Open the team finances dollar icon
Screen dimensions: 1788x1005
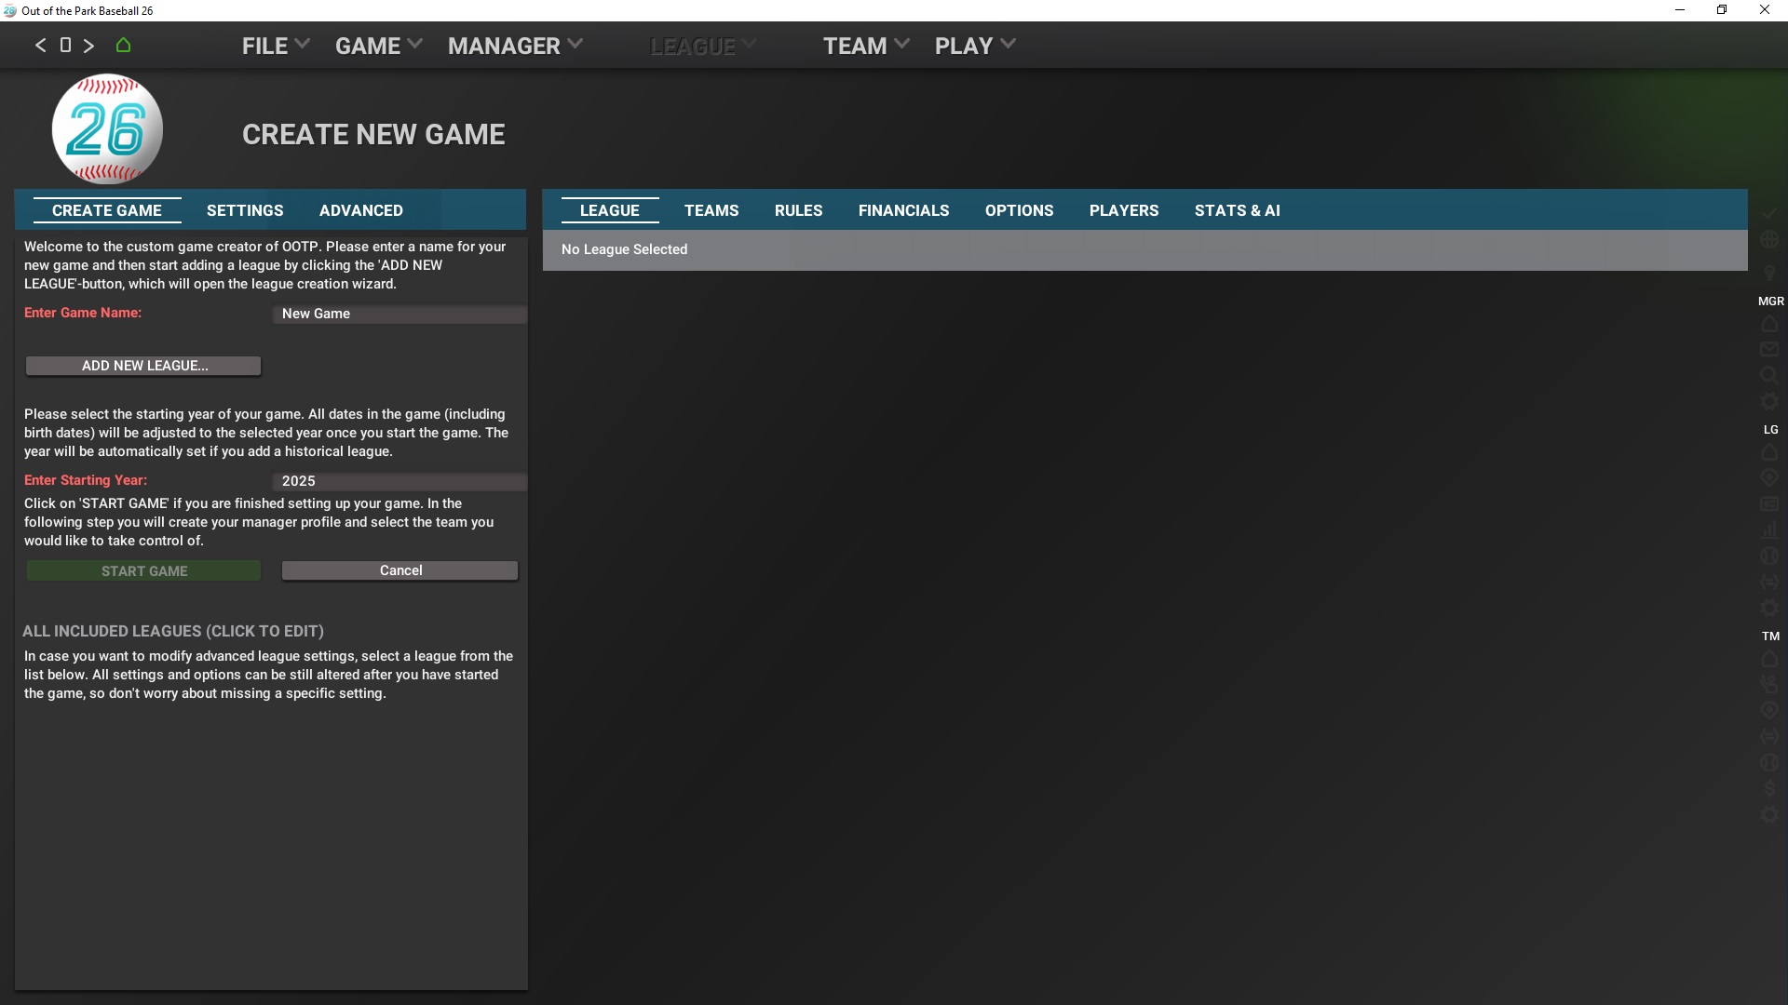point(1769,788)
